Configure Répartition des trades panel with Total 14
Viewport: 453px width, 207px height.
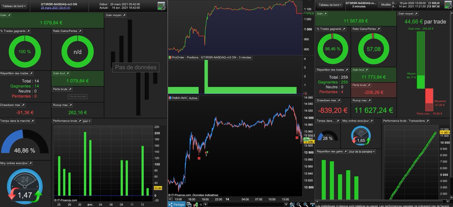(x=31, y=73)
